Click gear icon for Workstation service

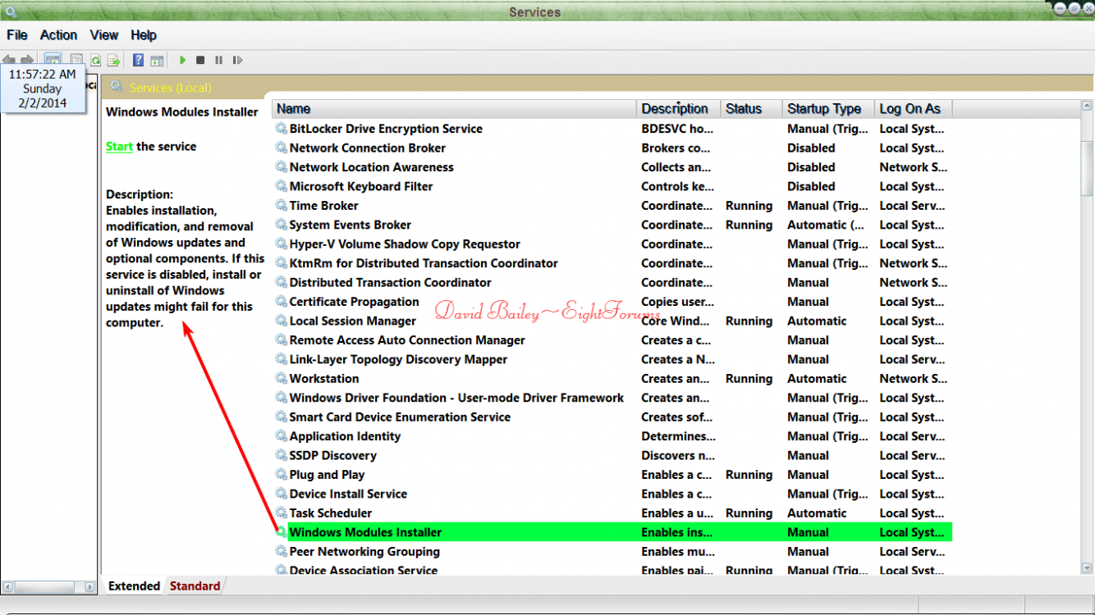point(282,379)
